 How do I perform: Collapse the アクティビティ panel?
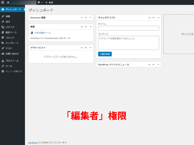coord(91,48)
